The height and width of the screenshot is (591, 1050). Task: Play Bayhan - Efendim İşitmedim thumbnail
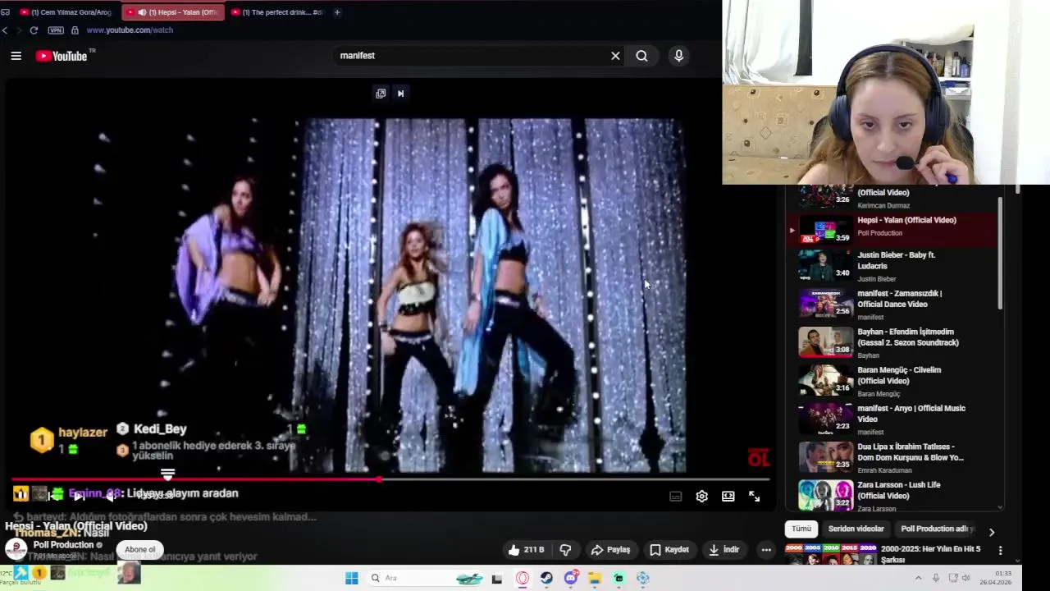click(826, 342)
